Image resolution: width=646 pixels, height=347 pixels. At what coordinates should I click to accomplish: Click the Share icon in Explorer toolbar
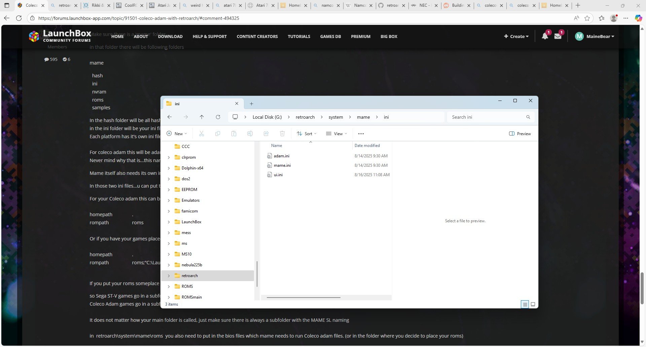point(266,133)
